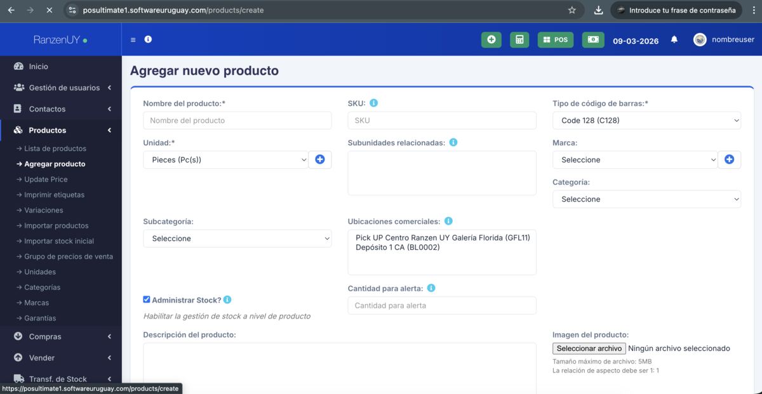Toggle the sidebar hamburger menu icon

(133, 39)
